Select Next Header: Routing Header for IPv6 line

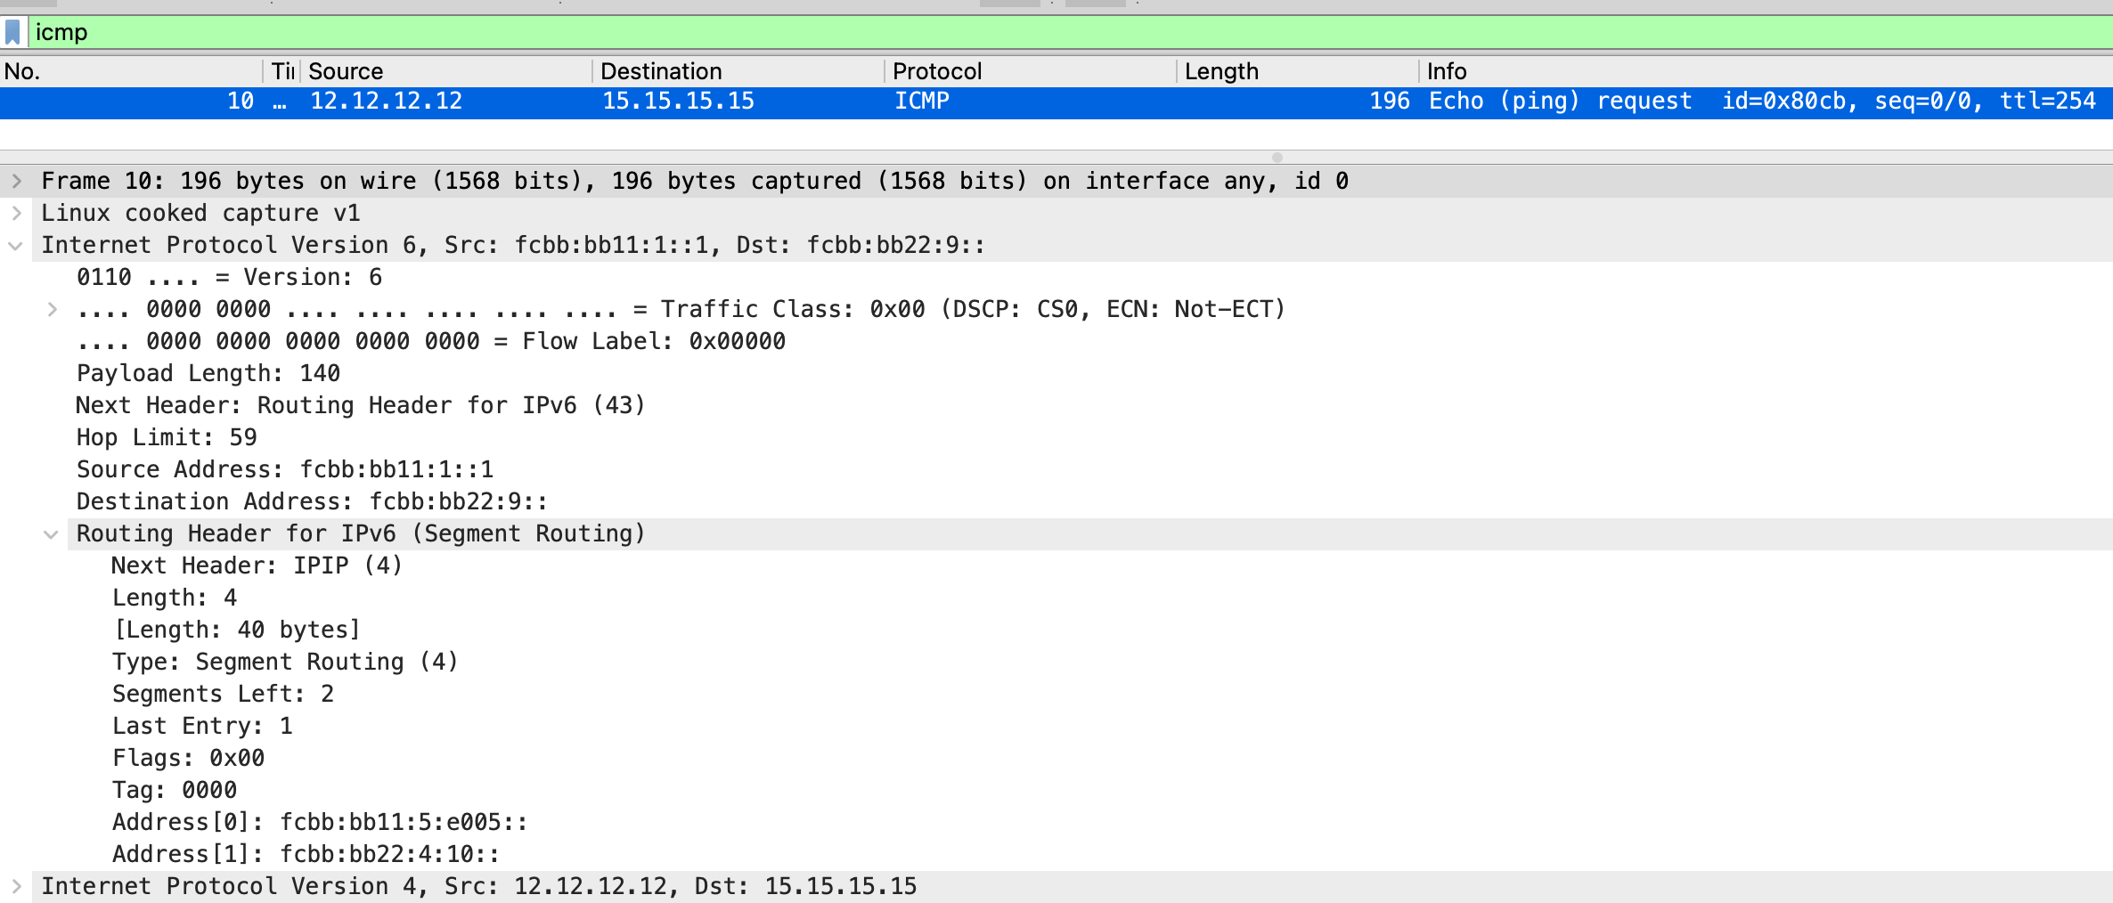(361, 406)
